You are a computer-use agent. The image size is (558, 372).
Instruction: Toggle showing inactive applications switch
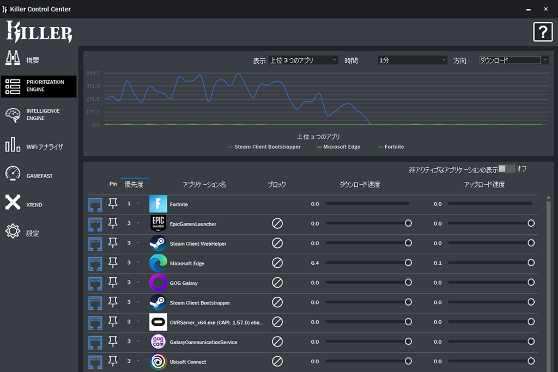click(506, 169)
